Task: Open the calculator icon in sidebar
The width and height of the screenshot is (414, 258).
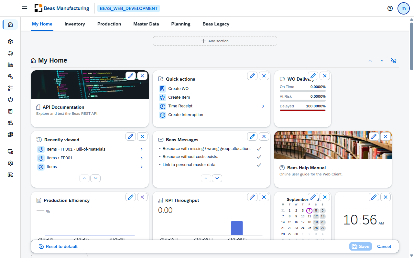Action: [10, 111]
